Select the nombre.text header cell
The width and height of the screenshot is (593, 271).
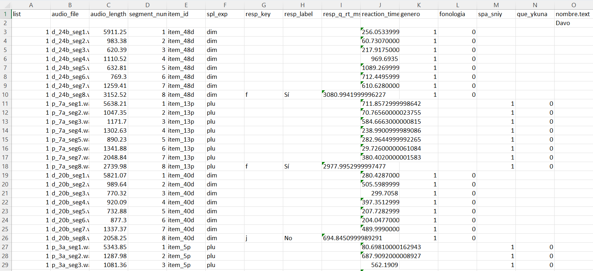[x=574, y=14]
